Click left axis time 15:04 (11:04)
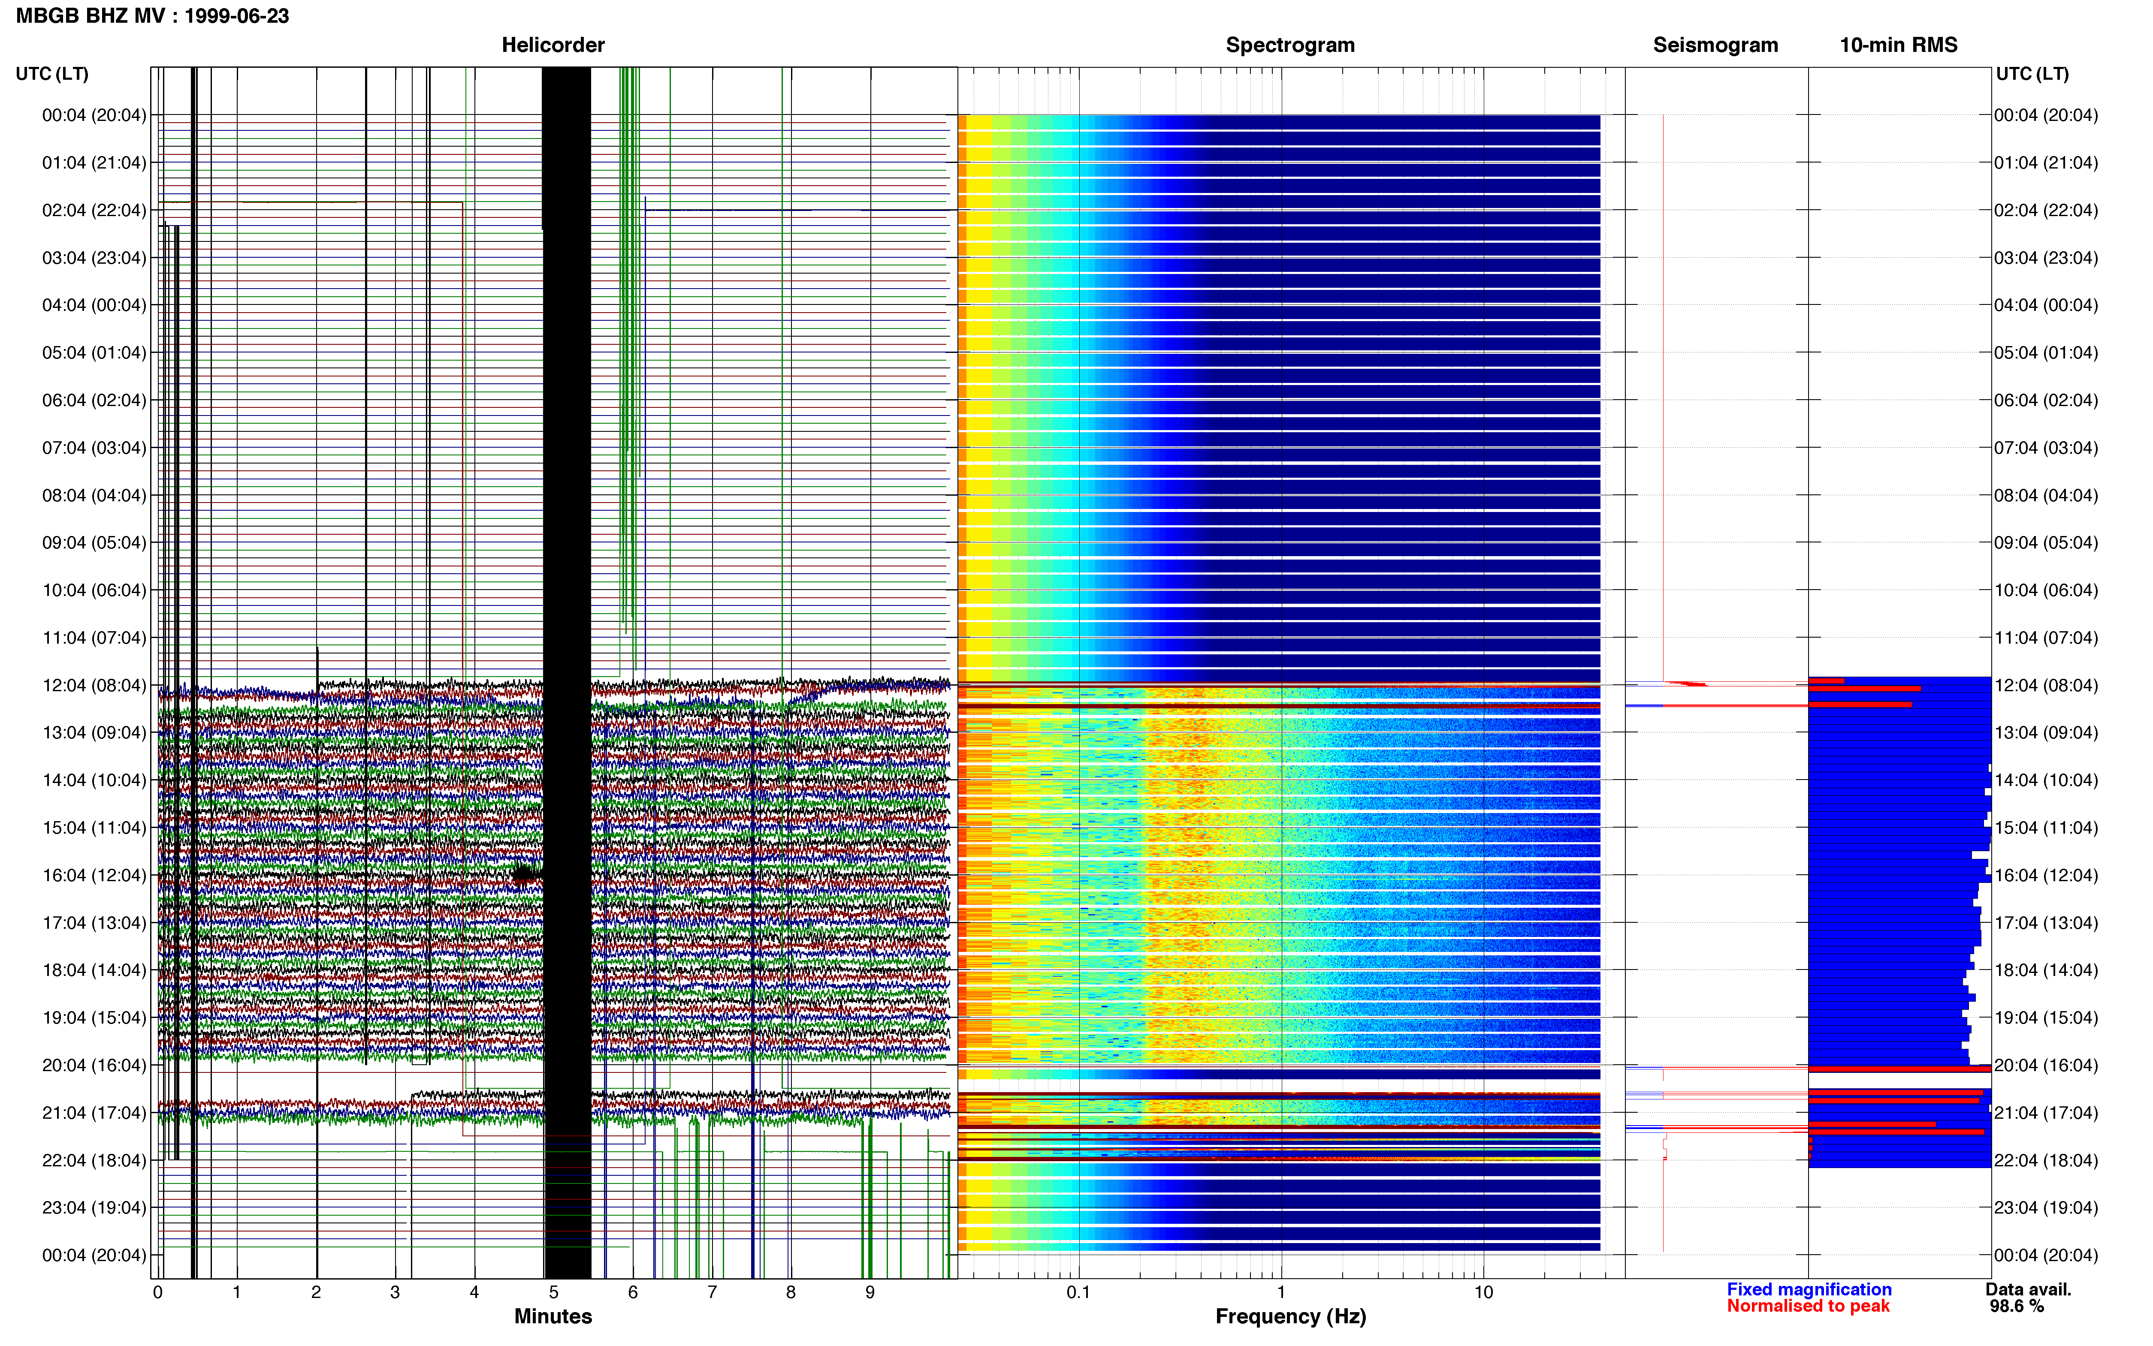This screenshot has height=1346, width=2153. [x=94, y=828]
